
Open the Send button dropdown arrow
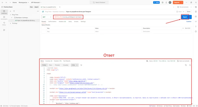pyautogui.click(x=190, y=17)
